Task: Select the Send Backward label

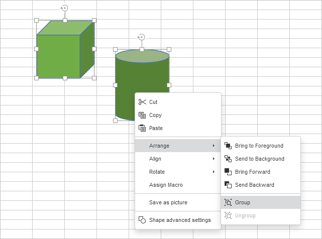Action: tap(254, 185)
